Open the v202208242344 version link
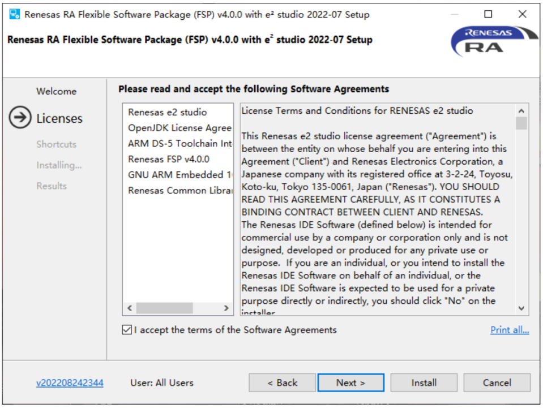Screen dimensions: 543x408 [x=70, y=383]
